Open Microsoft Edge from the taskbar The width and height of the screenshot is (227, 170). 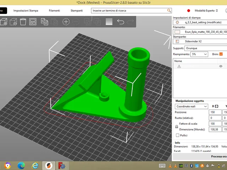pos(21,166)
